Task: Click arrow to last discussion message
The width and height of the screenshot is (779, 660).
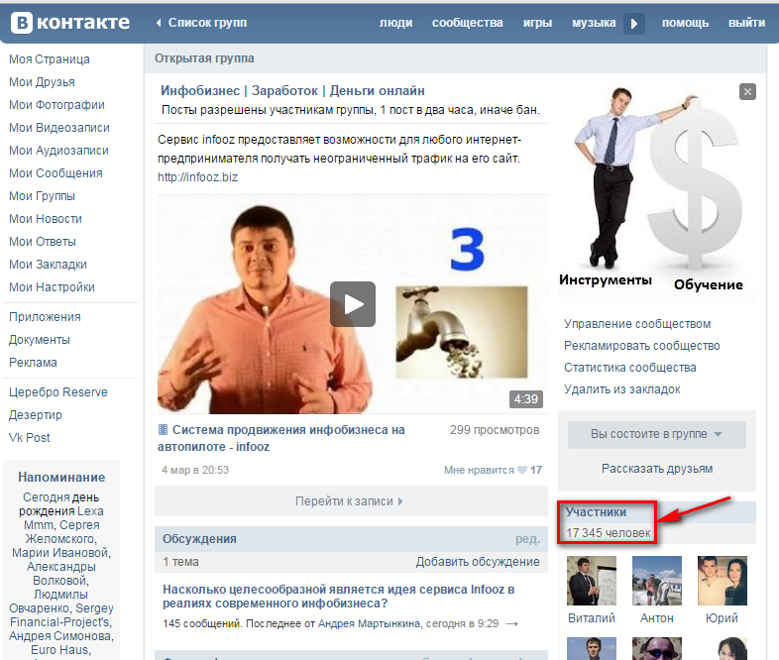Action: click(x=512, y=623)
